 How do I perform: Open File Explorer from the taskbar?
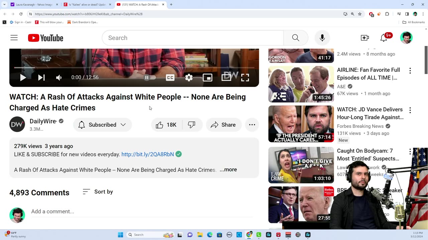tap(200, 235)
